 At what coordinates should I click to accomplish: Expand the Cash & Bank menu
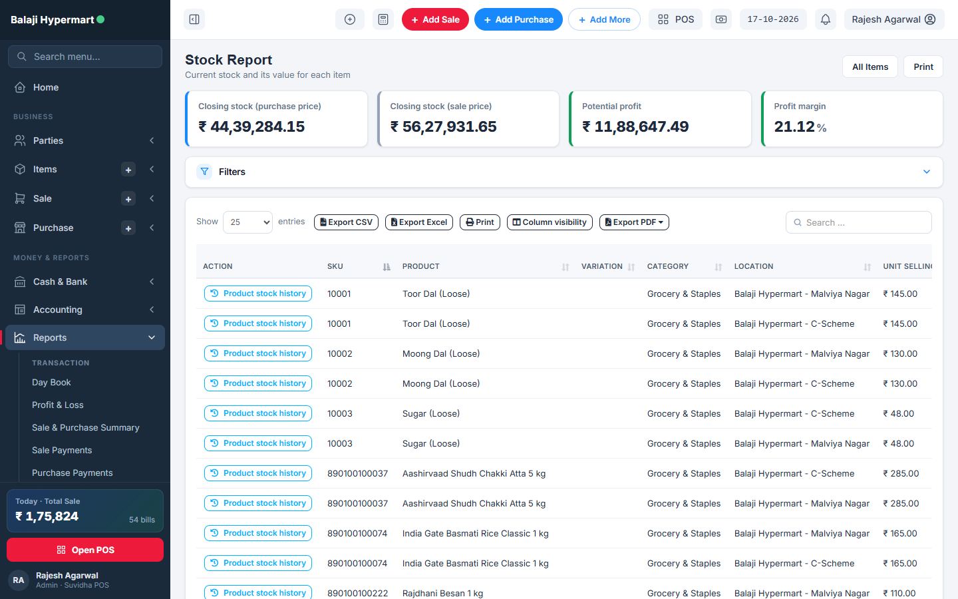click(x=85, y=282)
